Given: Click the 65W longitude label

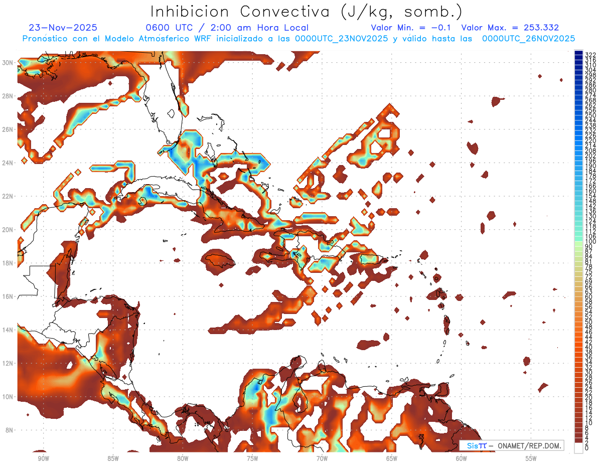Looking at the screenshot, I should point(392,458).
